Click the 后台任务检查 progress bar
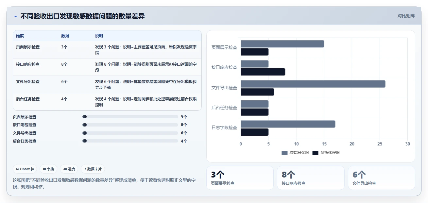The height and width of the screenshot is (203, 428). click(130, 141)
